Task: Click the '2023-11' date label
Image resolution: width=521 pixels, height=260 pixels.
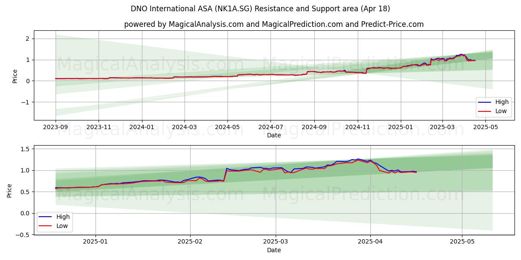Action: pyautogui.click(x=98, y=128)
